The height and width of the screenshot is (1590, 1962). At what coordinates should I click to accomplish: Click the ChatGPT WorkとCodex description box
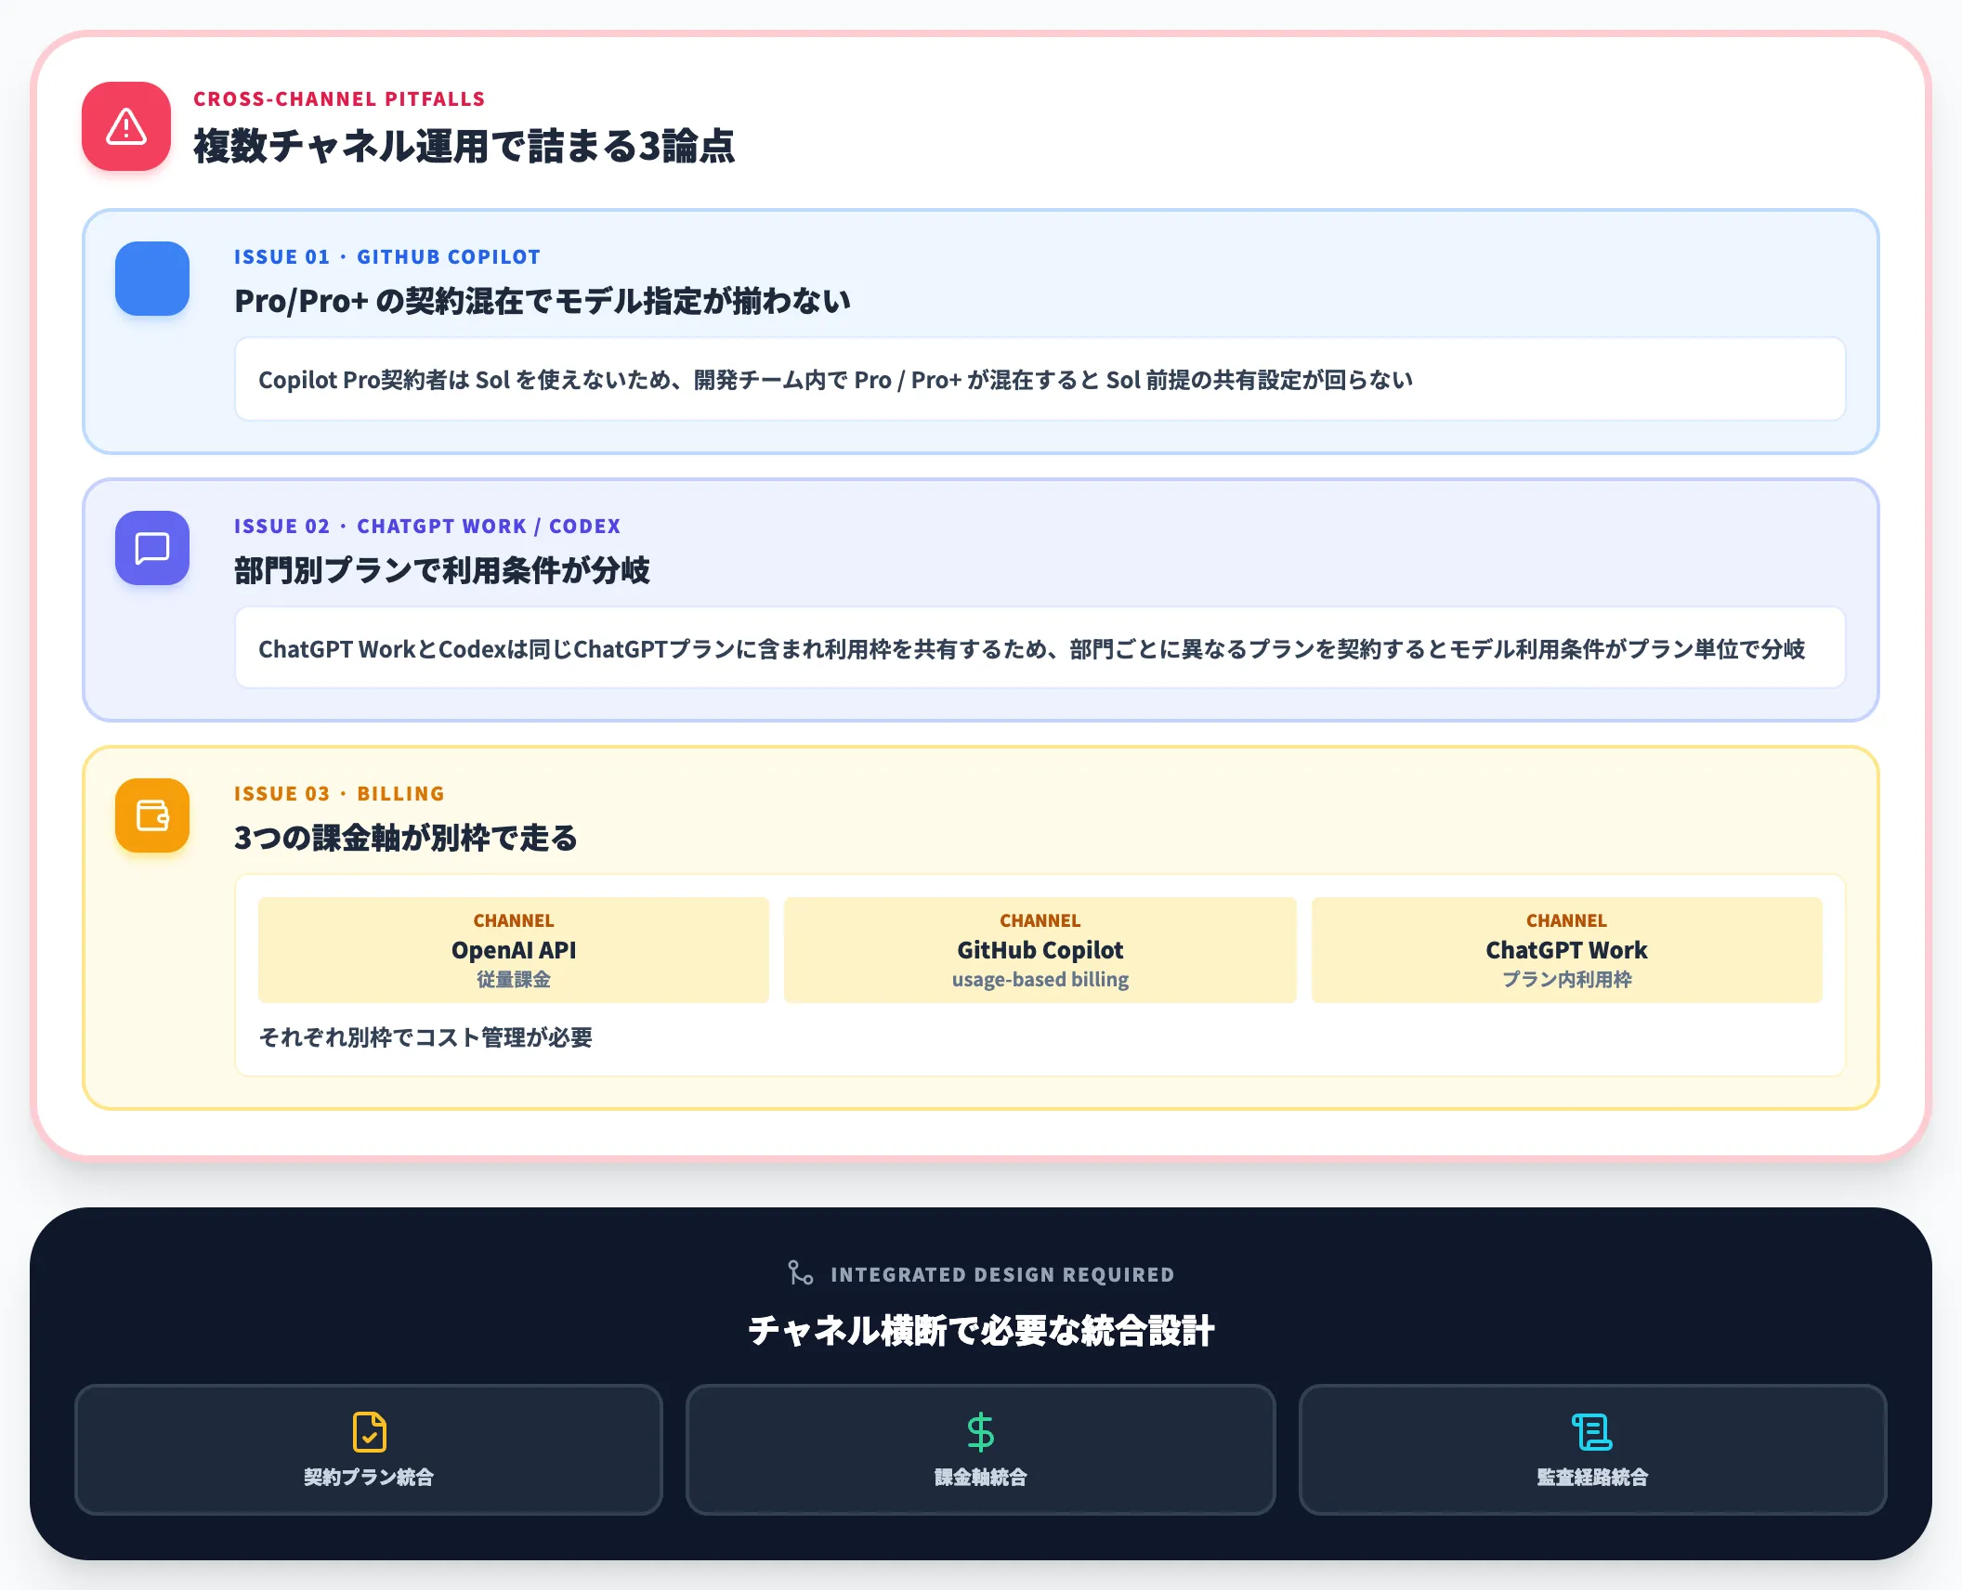tap(1040, 647)
